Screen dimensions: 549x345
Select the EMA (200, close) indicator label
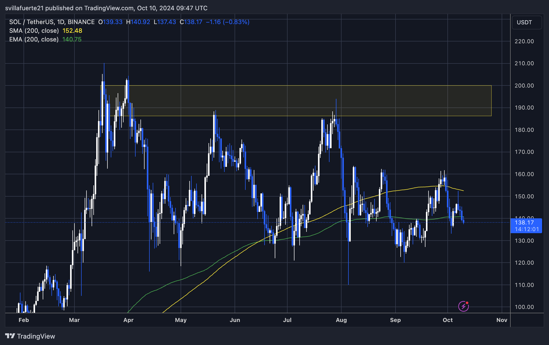tap(34, 39)
